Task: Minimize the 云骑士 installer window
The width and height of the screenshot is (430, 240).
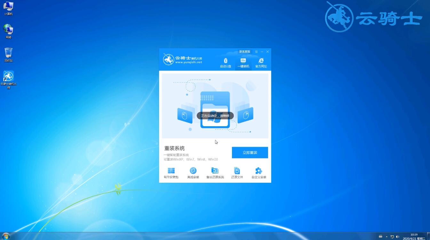Action: 262,52
